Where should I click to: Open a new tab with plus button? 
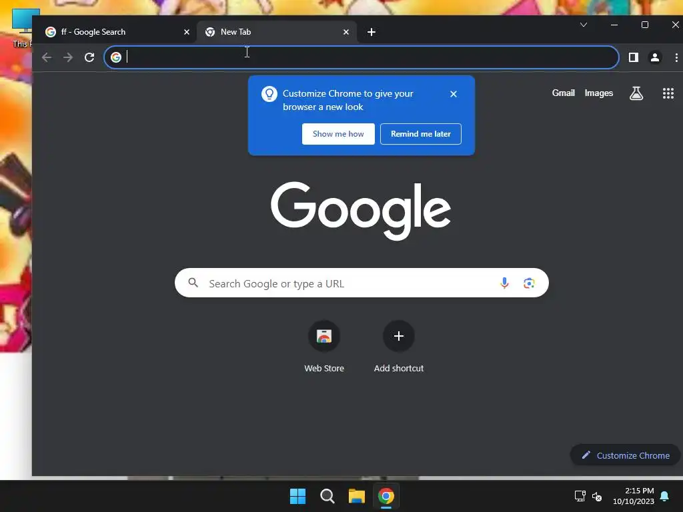(x=371, y=32)
